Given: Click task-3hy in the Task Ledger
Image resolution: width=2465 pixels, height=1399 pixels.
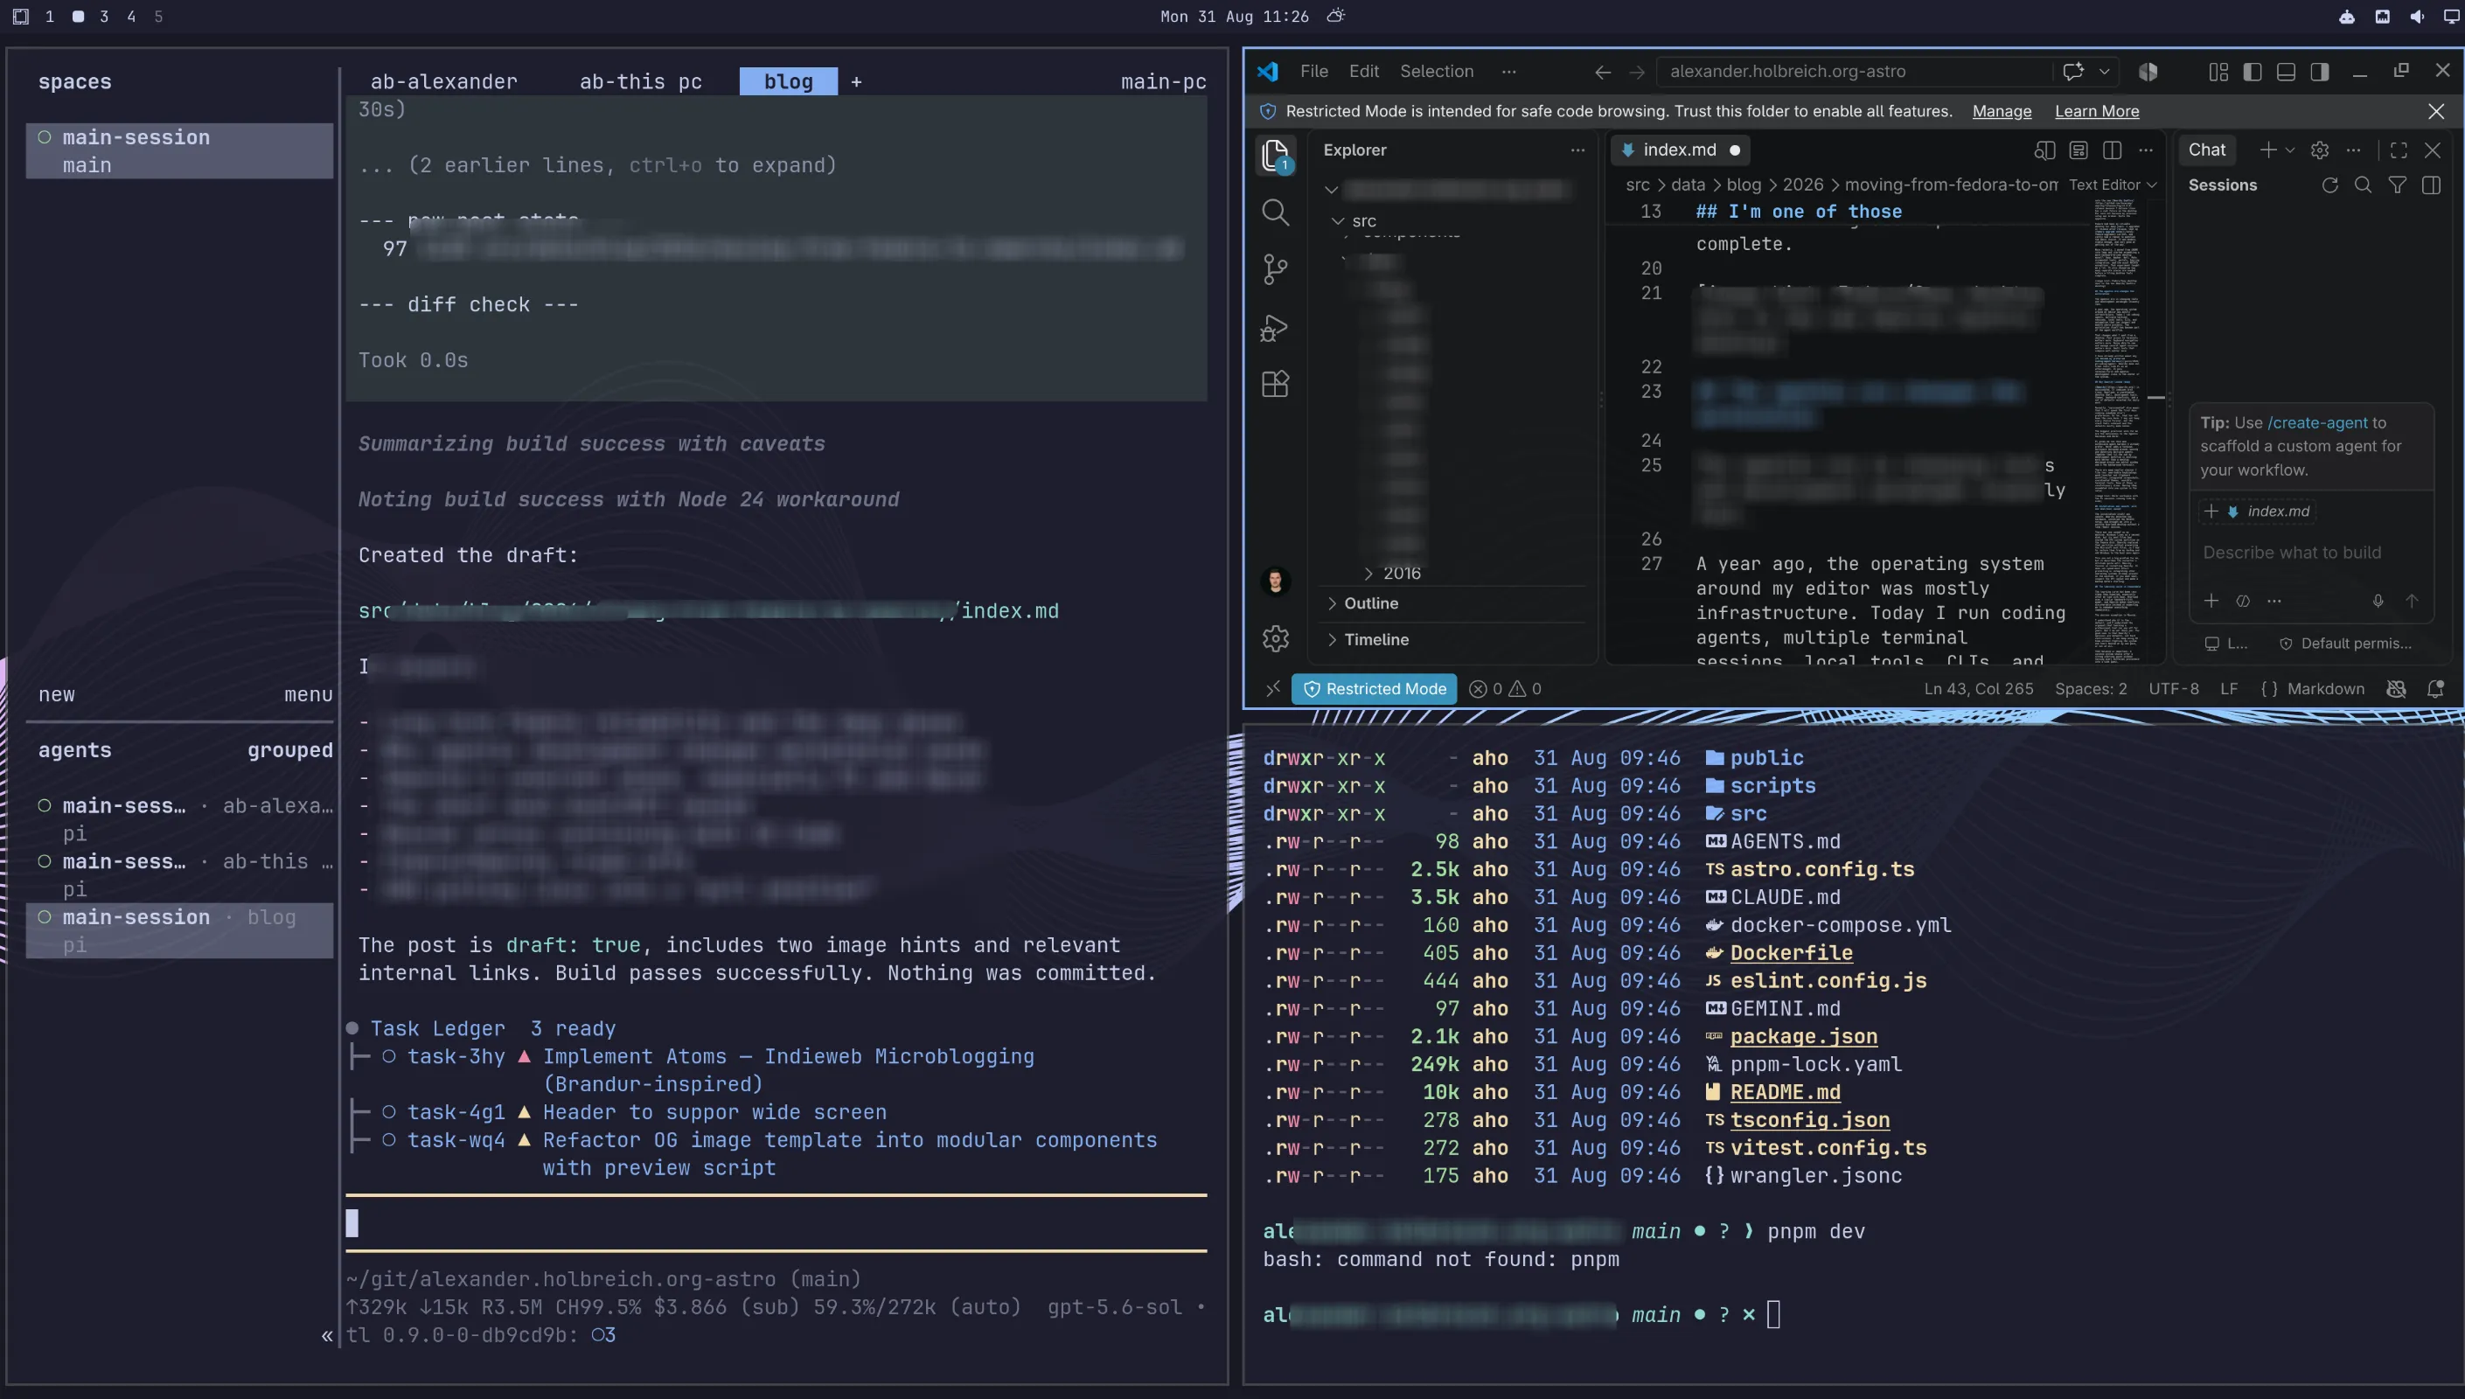Looking at the screenshot, I should coord(456,1057).
